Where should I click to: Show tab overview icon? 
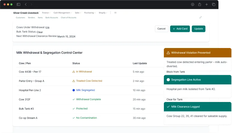coord(214,4)
